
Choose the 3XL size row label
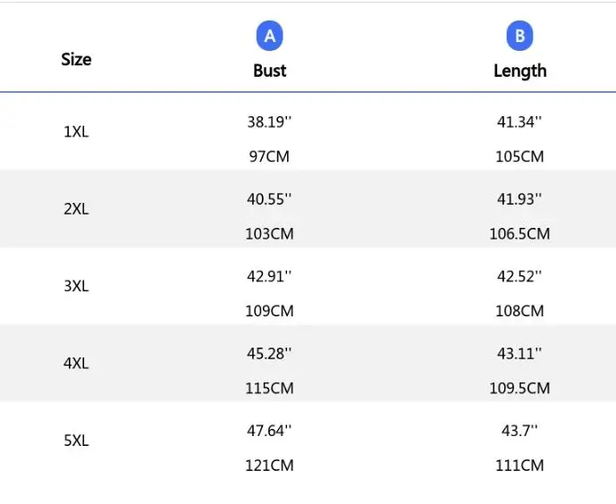pyautogui.click(x=76, y=287)
